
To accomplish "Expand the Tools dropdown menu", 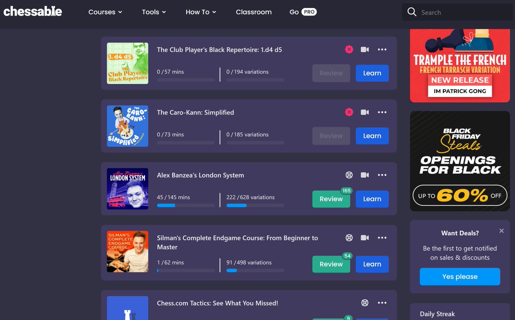I will pyautogui.click(x=154, y=12).
